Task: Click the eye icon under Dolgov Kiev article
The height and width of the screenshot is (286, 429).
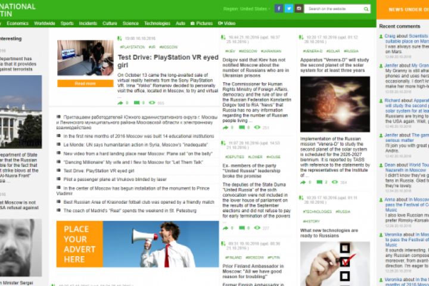Action: coord(257,128)
